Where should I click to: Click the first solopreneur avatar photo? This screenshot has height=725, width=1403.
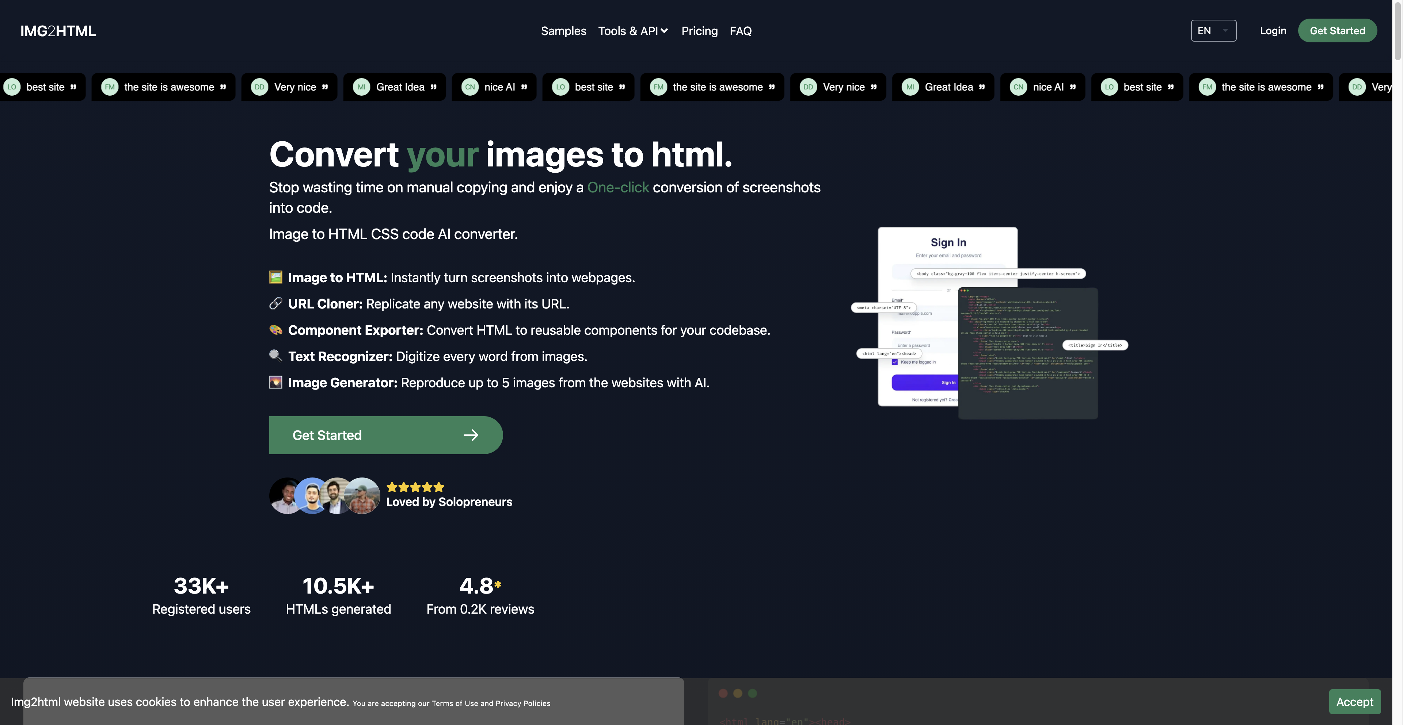283,495
